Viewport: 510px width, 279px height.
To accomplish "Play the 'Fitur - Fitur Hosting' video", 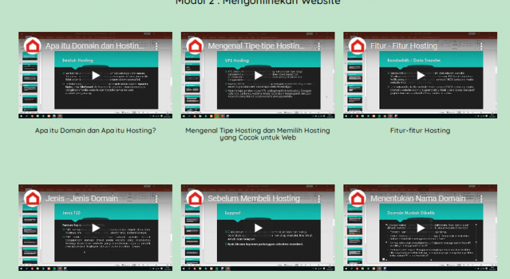I will [x=421, y=76].
